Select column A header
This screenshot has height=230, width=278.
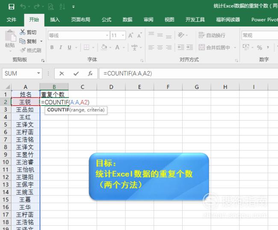(x=26, y=87)
